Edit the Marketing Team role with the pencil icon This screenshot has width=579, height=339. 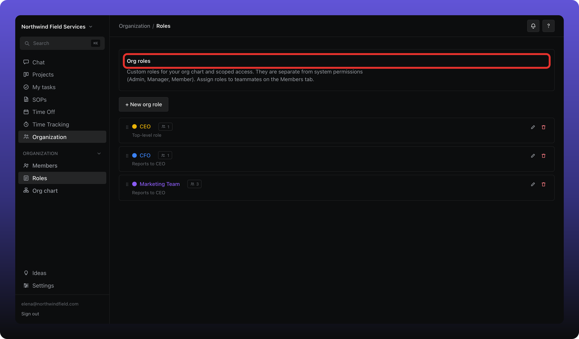[533, 184]
